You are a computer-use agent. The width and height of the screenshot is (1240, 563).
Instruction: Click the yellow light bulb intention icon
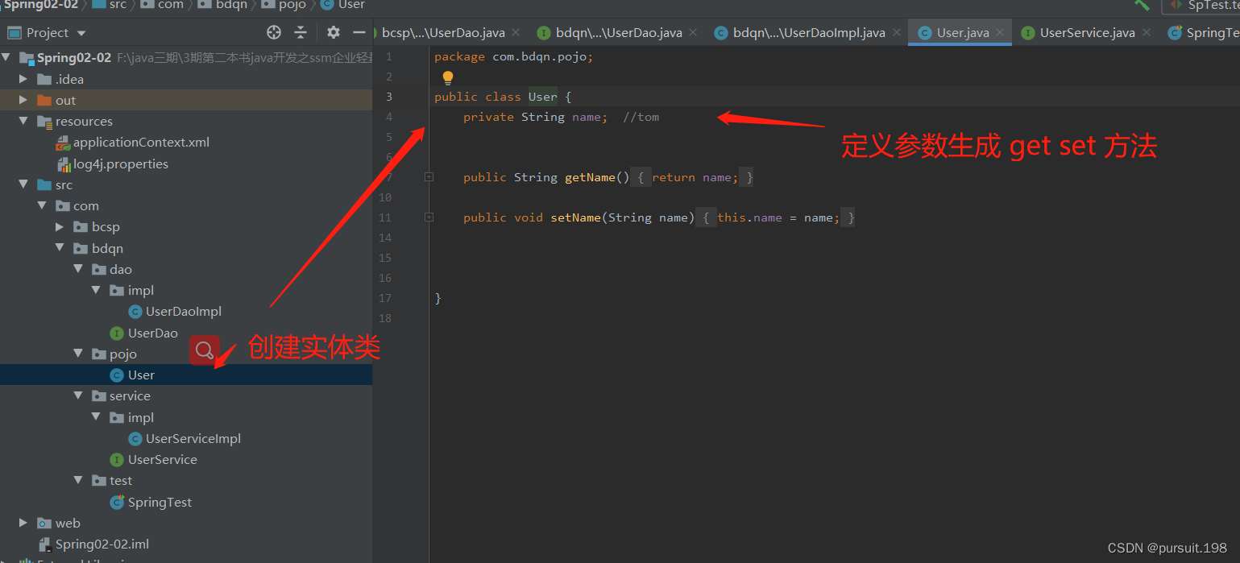pyautogui.click(x=448, y=77)
